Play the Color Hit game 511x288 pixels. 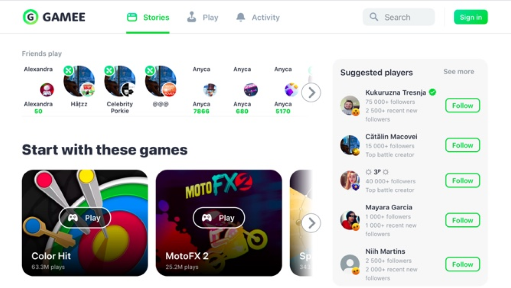click(x=85, y=218)
